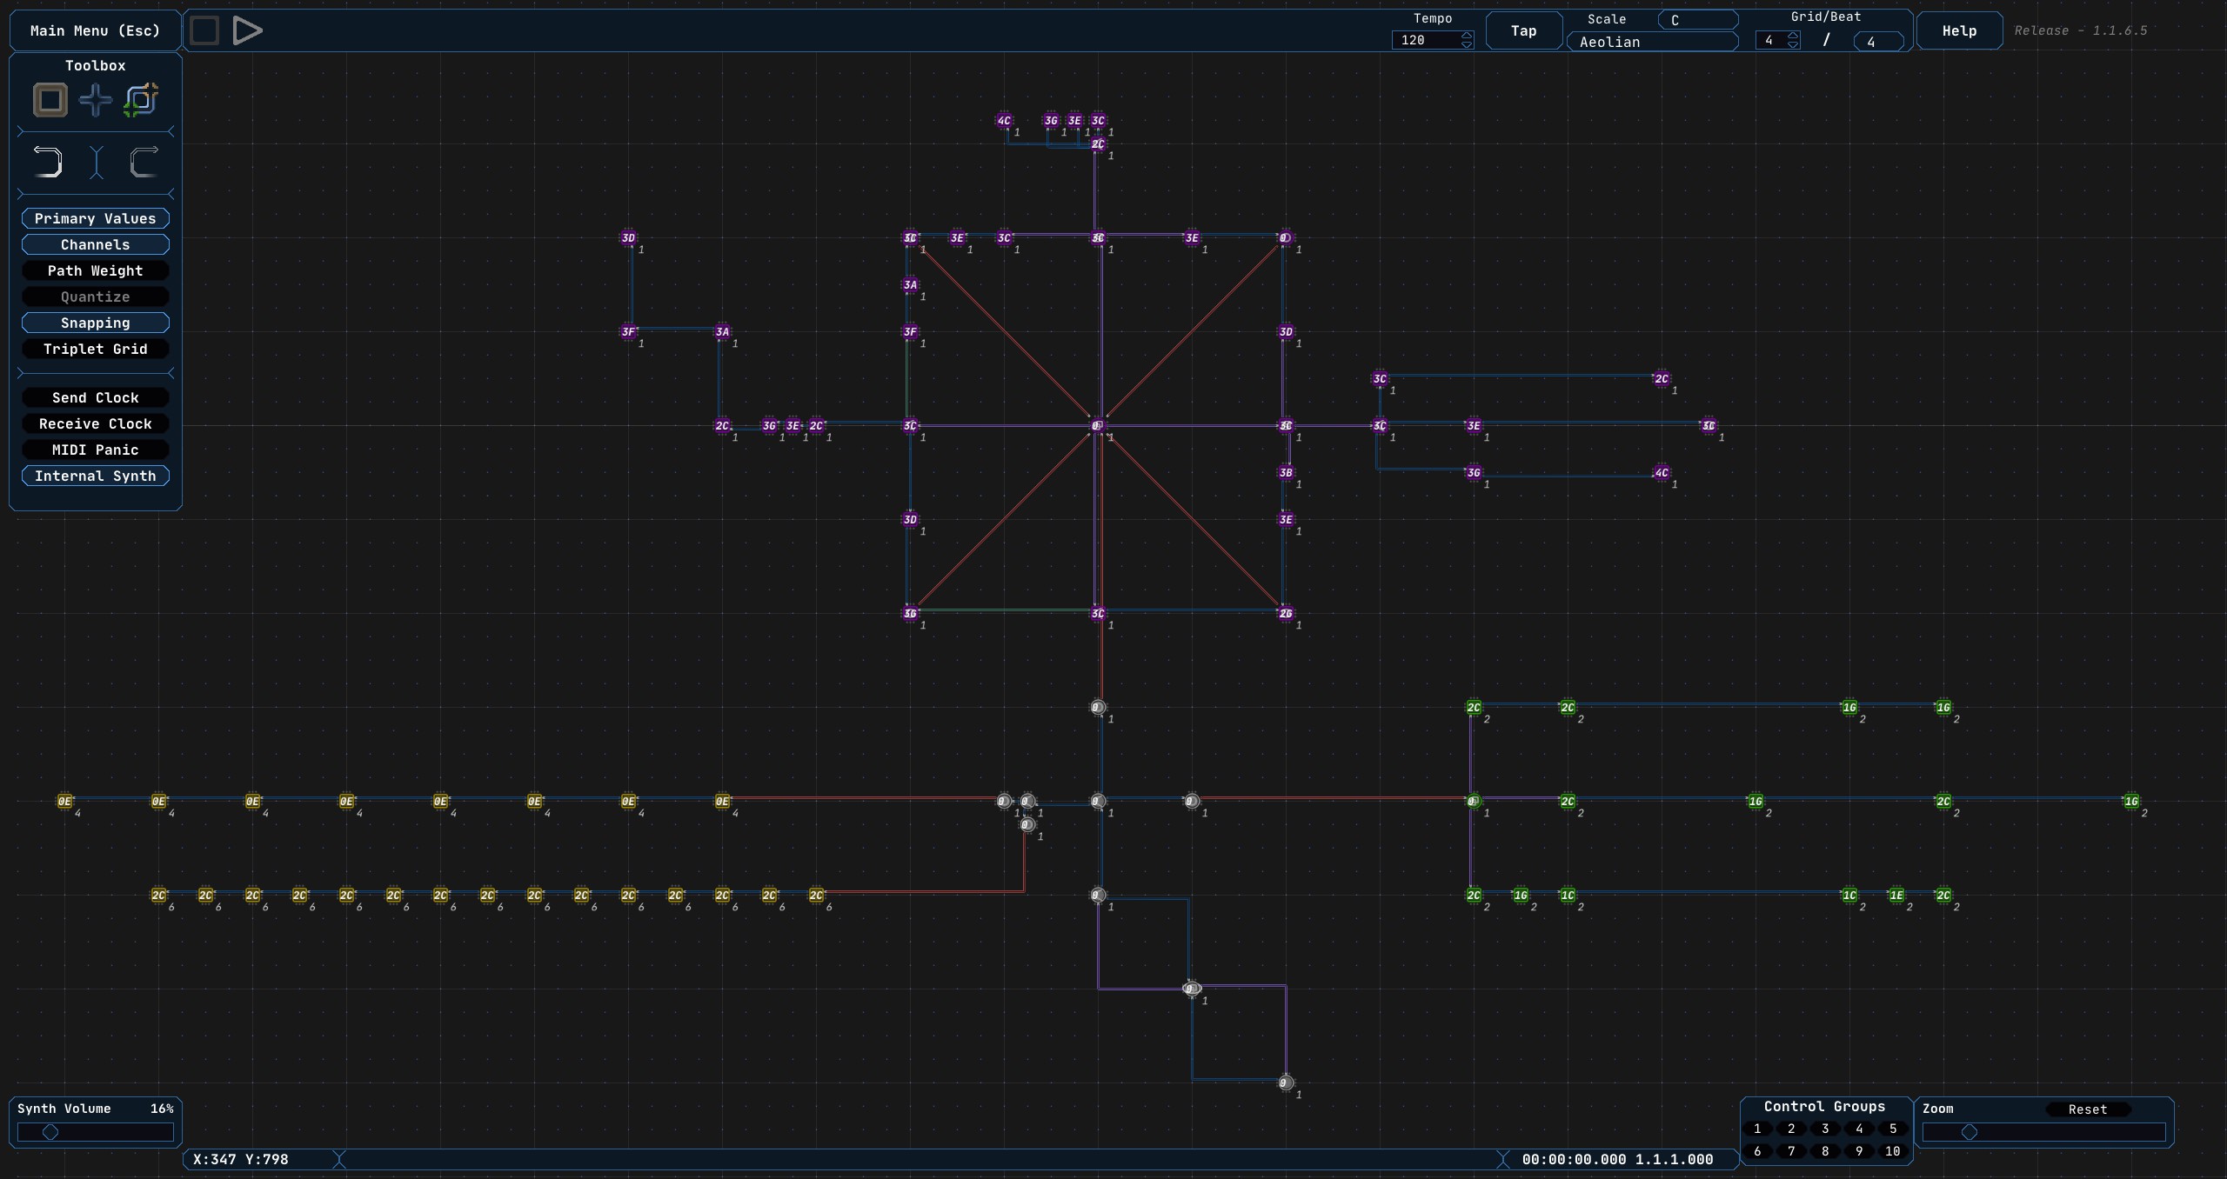Increase tempo with the up stepper arrow
Image resolution: width=2227 pixels, height=1179 pixels.
[1467, 36]
